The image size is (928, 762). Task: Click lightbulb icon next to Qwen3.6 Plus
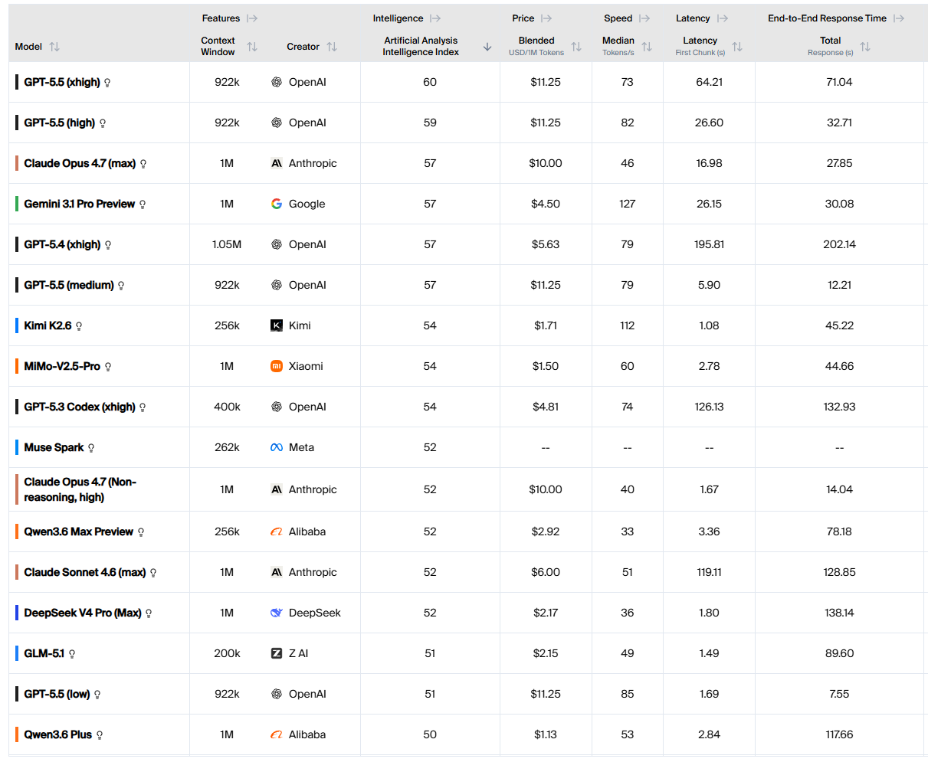100,735
